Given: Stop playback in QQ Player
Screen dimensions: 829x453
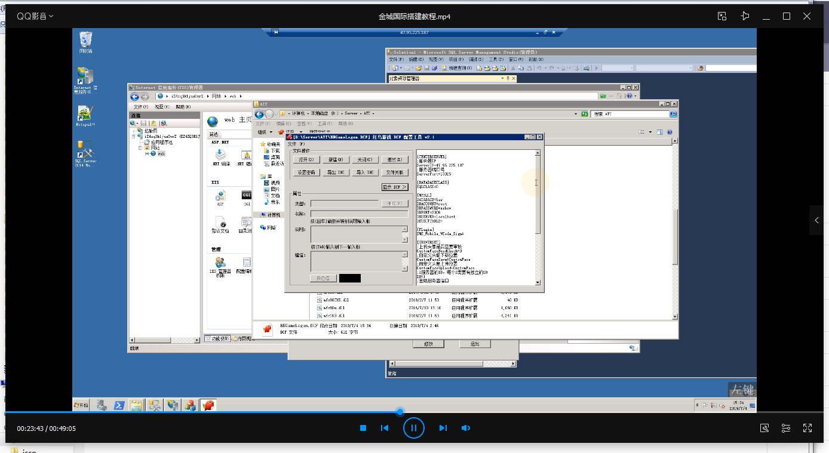Looking at the screenshot, I should 363,428.
